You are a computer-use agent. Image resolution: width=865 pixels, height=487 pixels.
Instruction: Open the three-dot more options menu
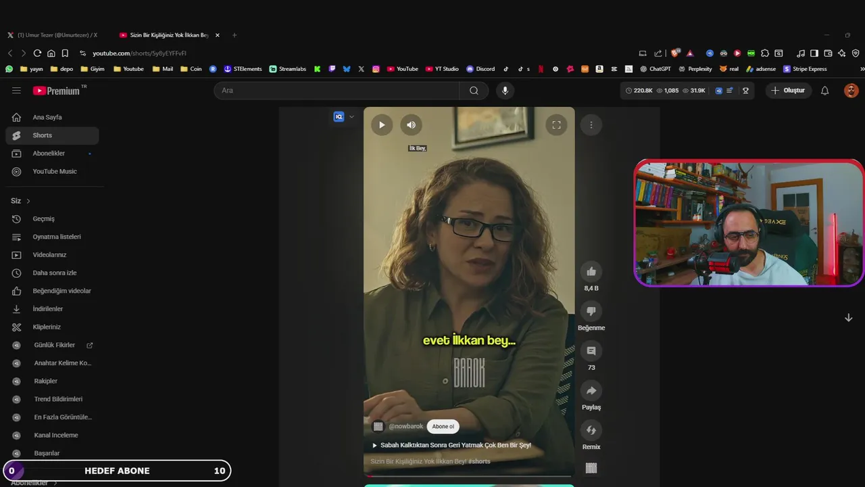click(591, 124)
